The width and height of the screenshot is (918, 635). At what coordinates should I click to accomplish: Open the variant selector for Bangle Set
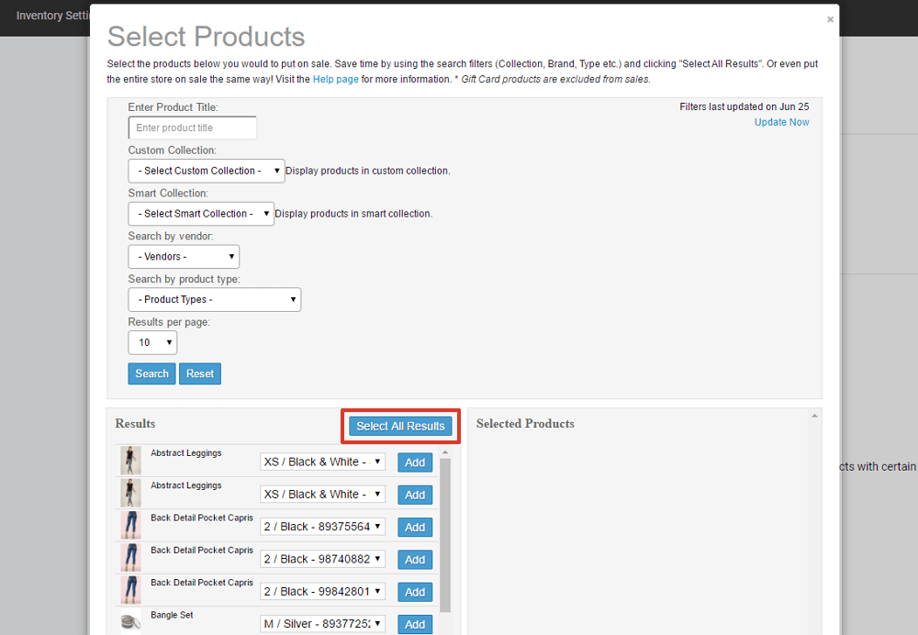(322, 624)
